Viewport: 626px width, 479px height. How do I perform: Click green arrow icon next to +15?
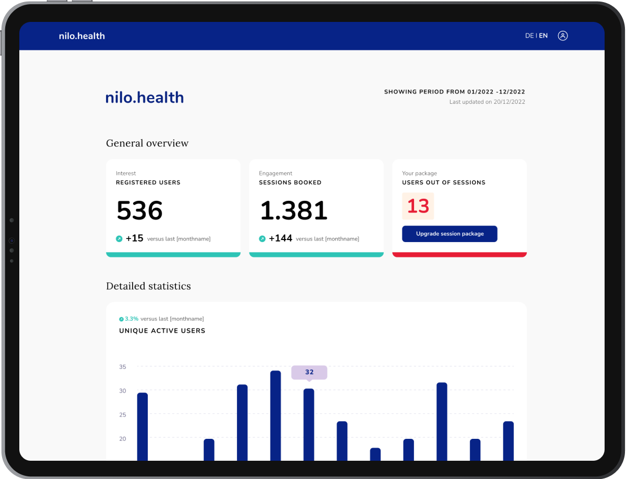(x=119, y=239)
